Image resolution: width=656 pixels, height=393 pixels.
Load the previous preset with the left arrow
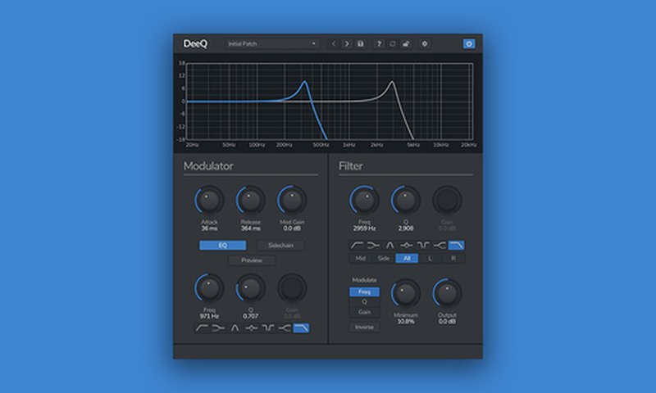coord(334,43)
